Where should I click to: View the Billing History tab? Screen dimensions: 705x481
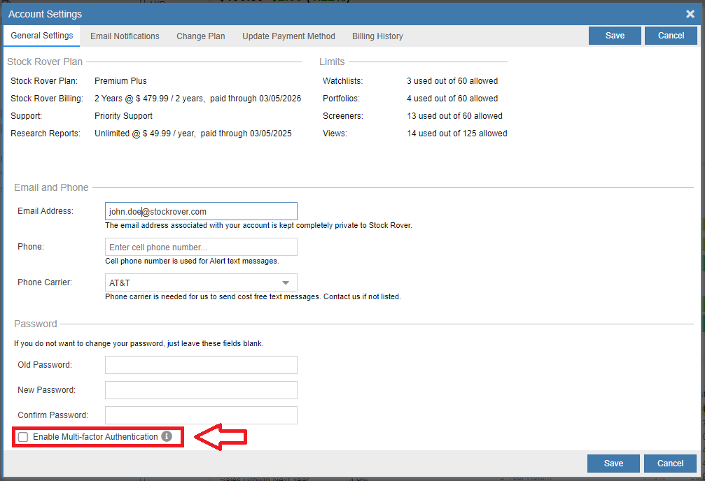[377, 36]
